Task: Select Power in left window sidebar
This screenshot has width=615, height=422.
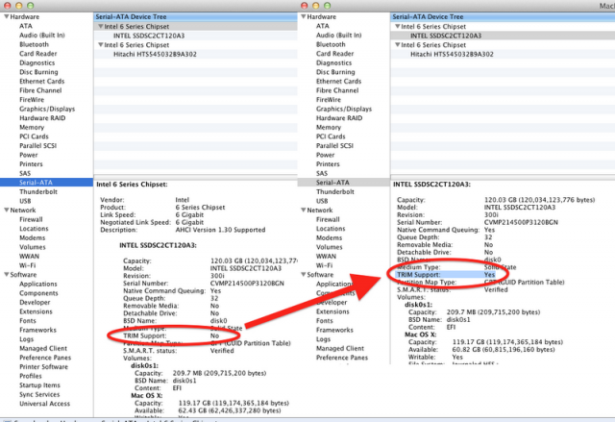Action: pos(29,155)
